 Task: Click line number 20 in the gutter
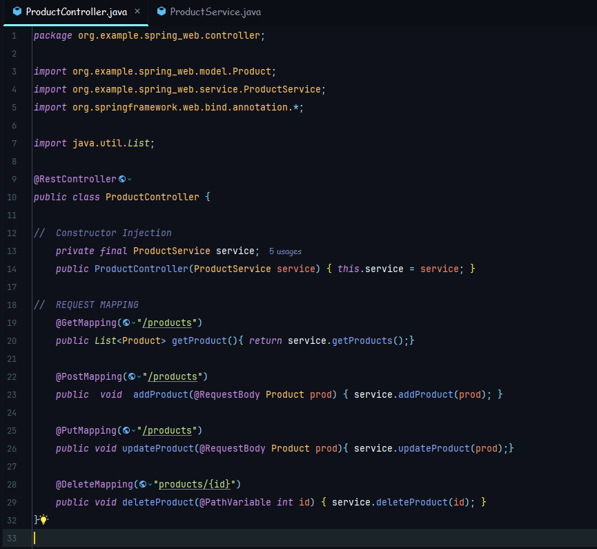[12, 341]
